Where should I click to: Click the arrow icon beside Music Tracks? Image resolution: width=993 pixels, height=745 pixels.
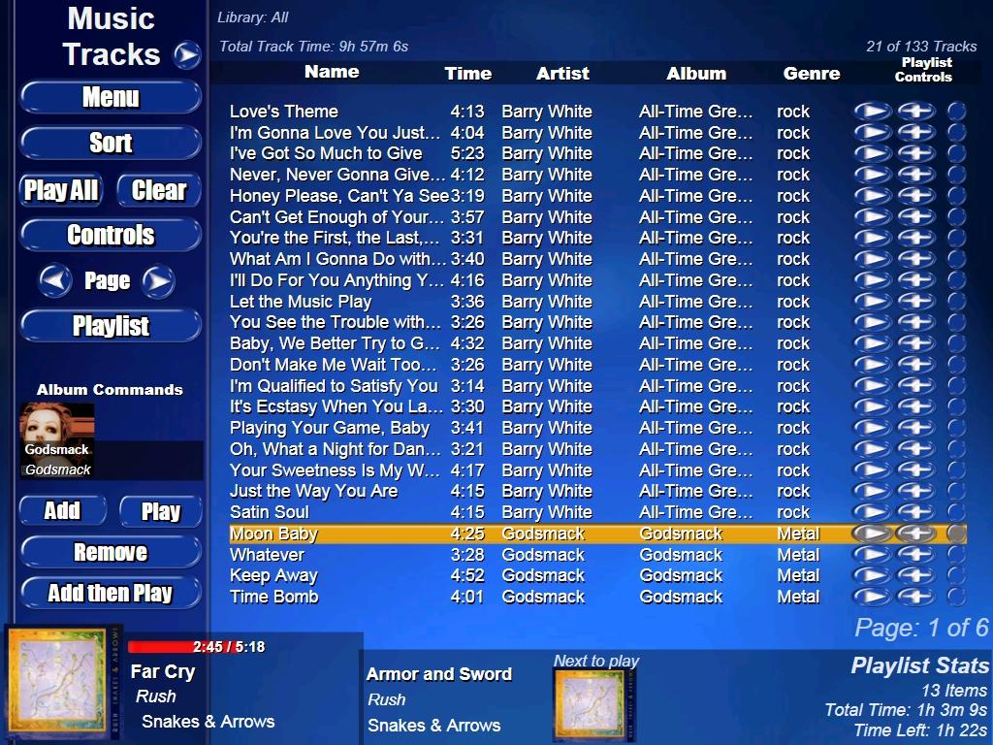point(187,55)
